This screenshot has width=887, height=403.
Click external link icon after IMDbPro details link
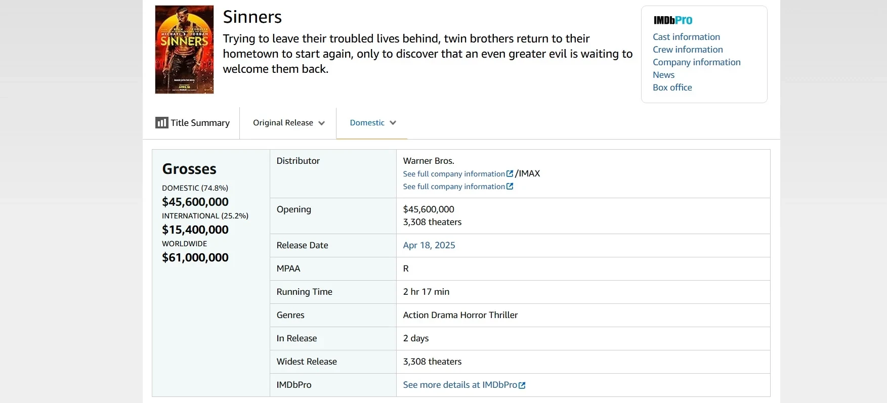click(x=522, y=385)
